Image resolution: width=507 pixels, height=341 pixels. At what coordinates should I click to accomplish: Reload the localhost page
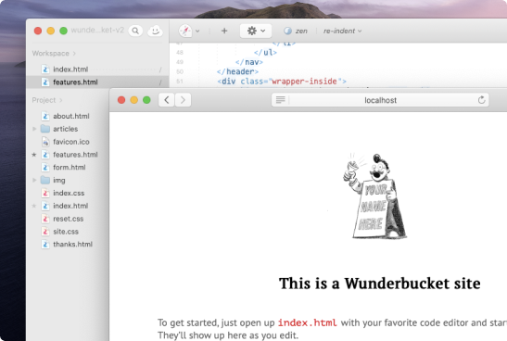click(x=481, y=100)
